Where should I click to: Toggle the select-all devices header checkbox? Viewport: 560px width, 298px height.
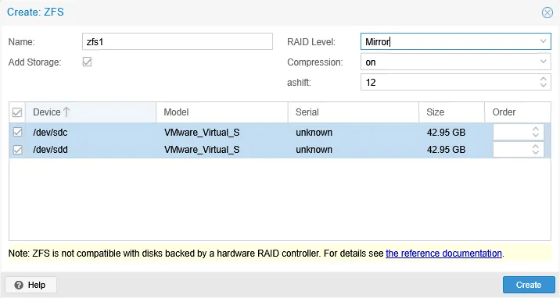tap(17, 112)
